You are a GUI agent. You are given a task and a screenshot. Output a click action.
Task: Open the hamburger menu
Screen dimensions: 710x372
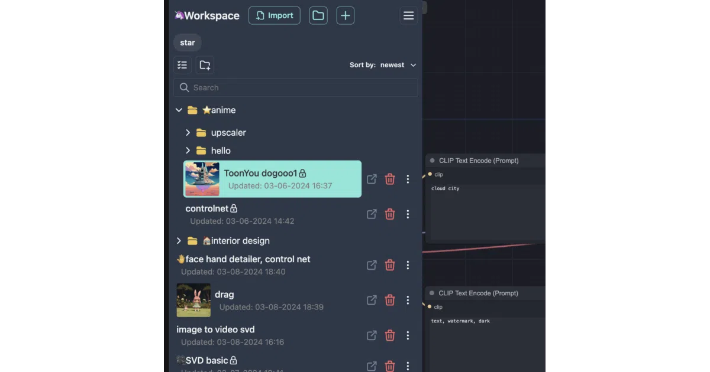coord(408,16)
